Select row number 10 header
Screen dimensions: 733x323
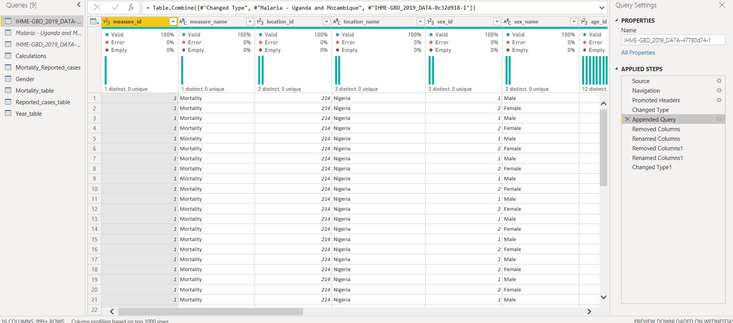tap(94, 189)
